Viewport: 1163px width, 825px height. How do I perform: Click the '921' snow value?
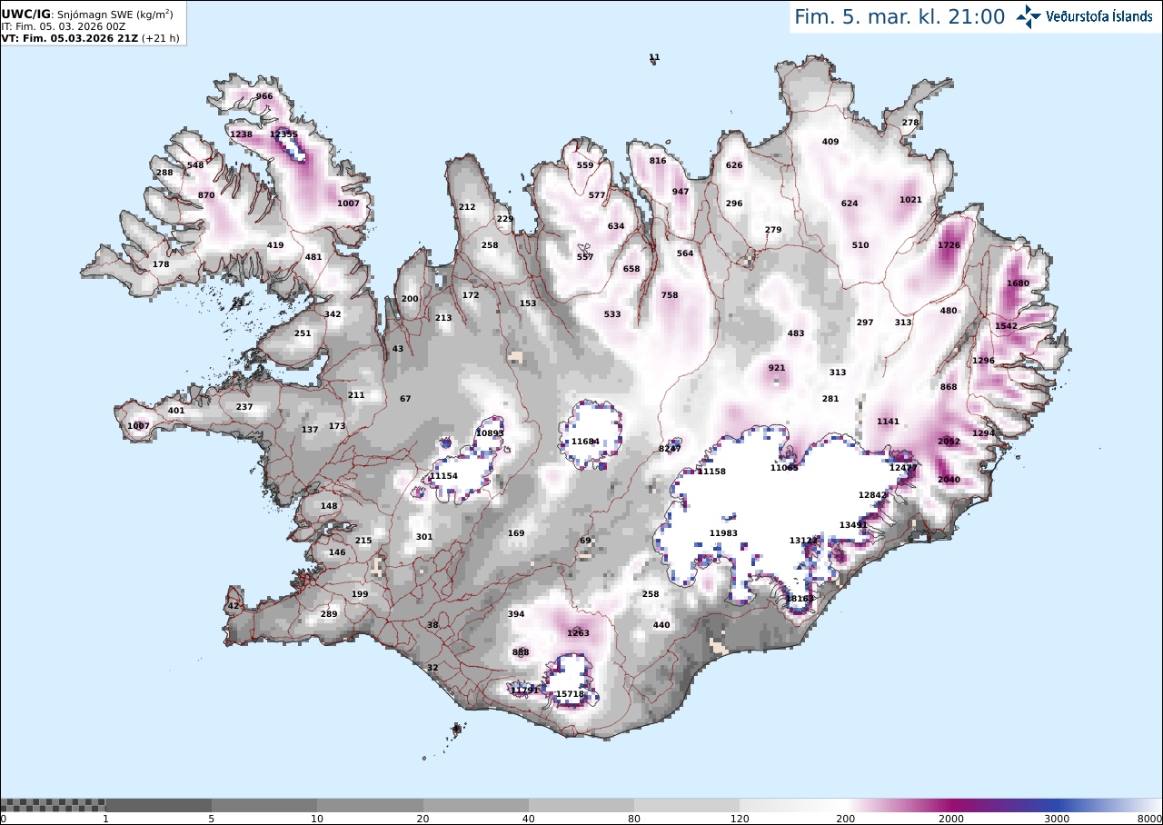777,368
